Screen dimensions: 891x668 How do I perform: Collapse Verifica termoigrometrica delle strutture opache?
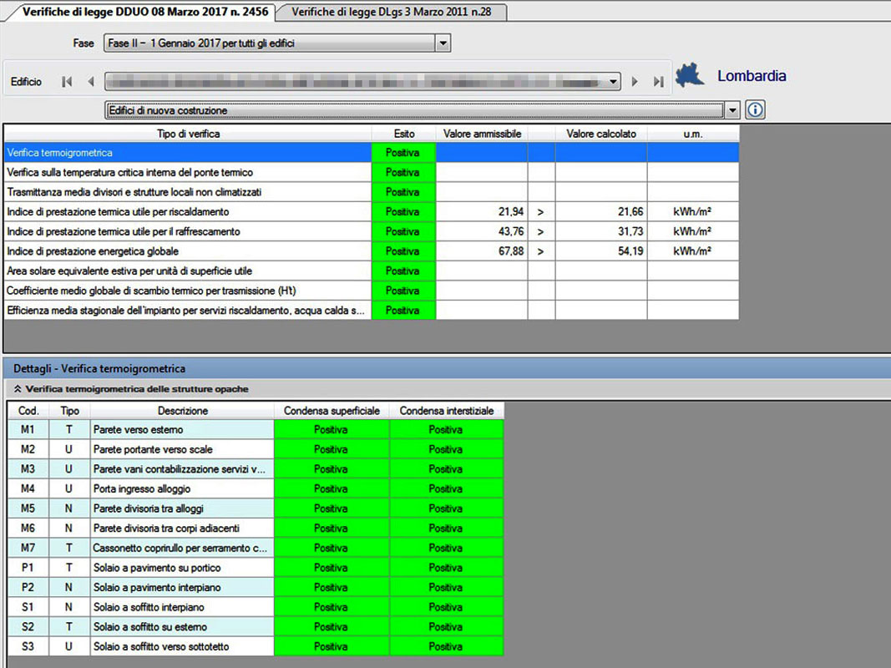click(x=18, y=389)
